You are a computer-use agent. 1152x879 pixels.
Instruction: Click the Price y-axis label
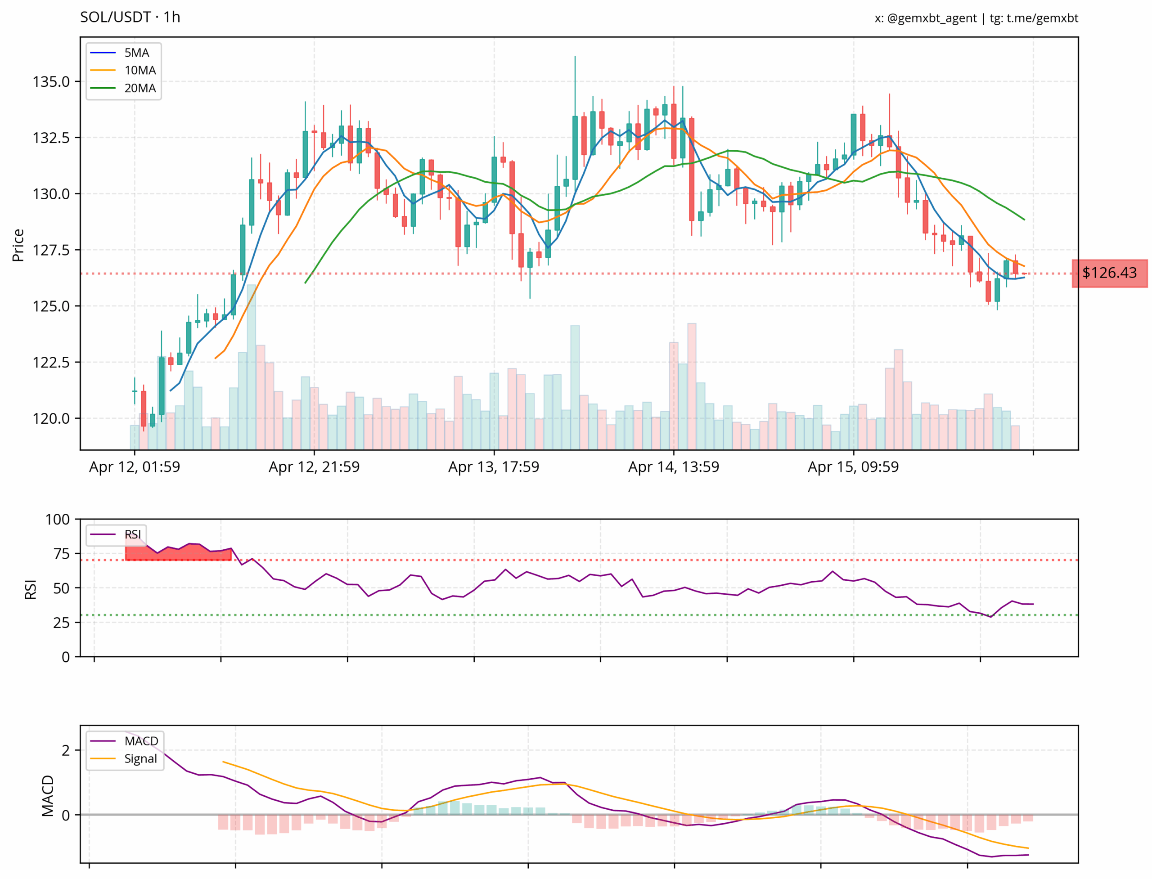click(18, 245)
